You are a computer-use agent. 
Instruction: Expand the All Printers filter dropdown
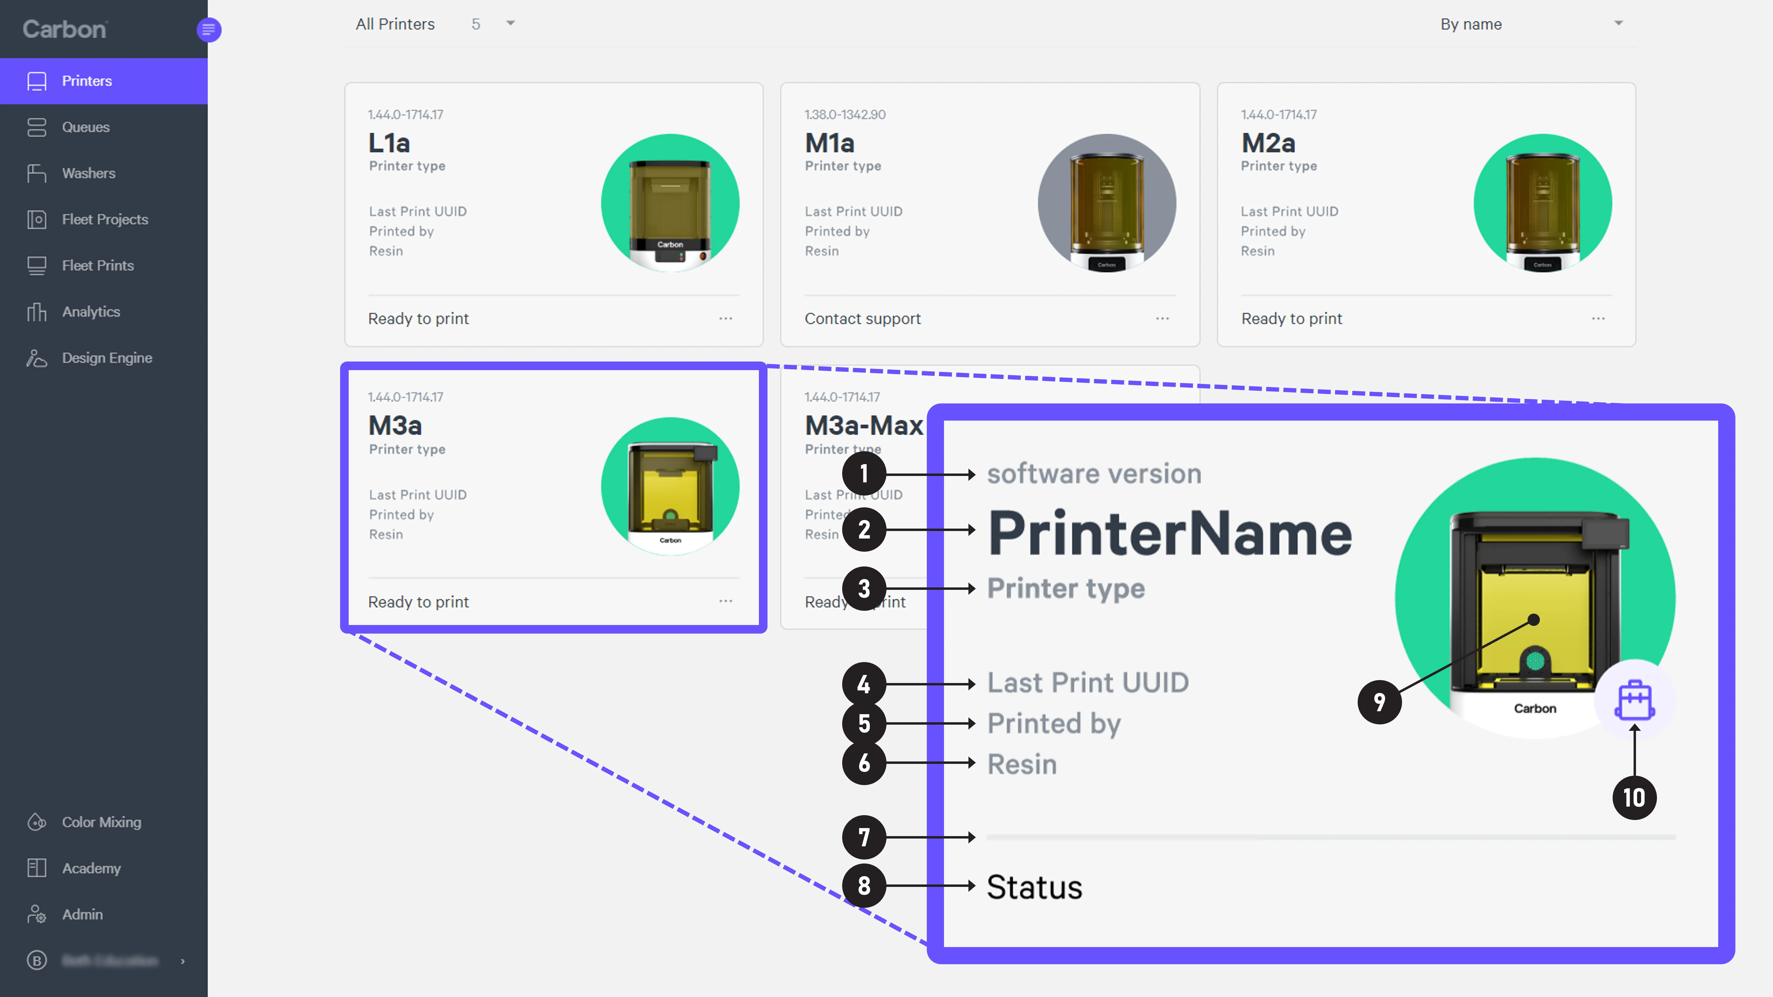point(511,23)
